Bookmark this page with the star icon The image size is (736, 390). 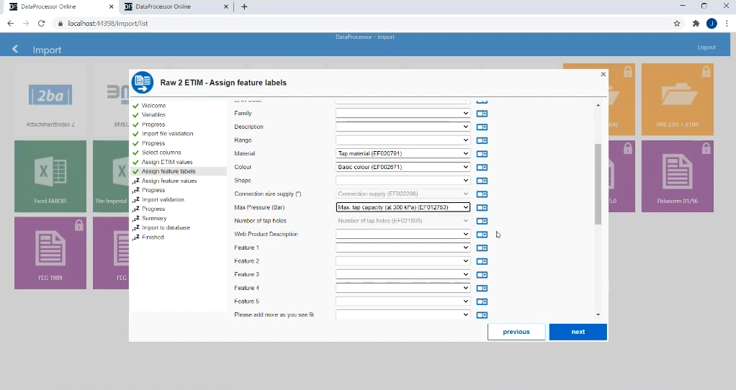[677, 24]
